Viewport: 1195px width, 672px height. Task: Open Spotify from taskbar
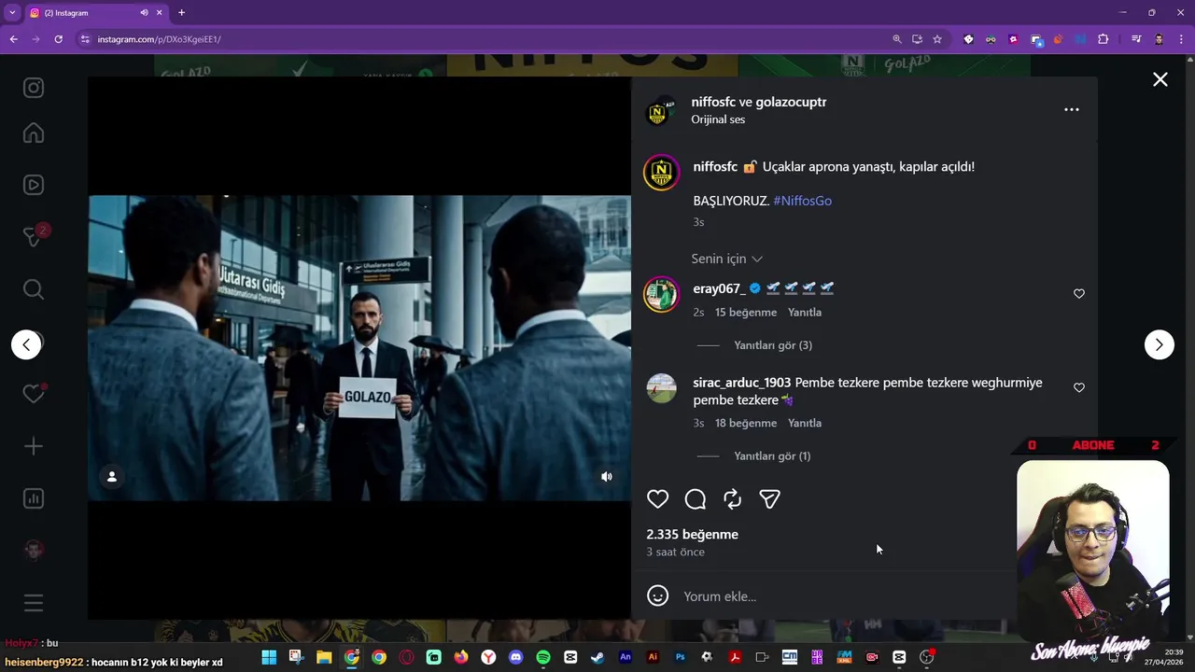tap(543, 657)
